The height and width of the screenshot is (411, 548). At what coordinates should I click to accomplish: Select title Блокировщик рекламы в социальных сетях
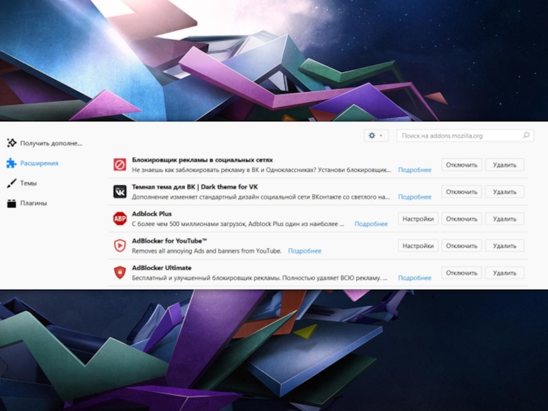tap(202, 160)
